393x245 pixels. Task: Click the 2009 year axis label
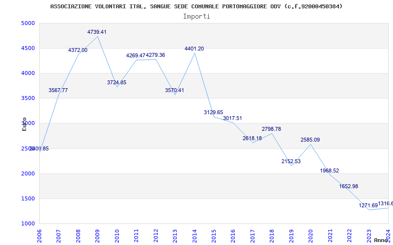(97, 236)
